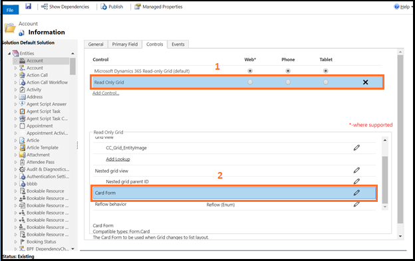Click the Help question mark icon

tap(396, 7)
